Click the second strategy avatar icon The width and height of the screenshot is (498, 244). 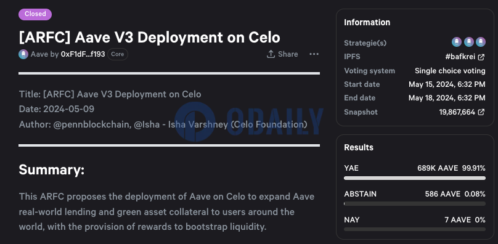(x=469, y=42)
